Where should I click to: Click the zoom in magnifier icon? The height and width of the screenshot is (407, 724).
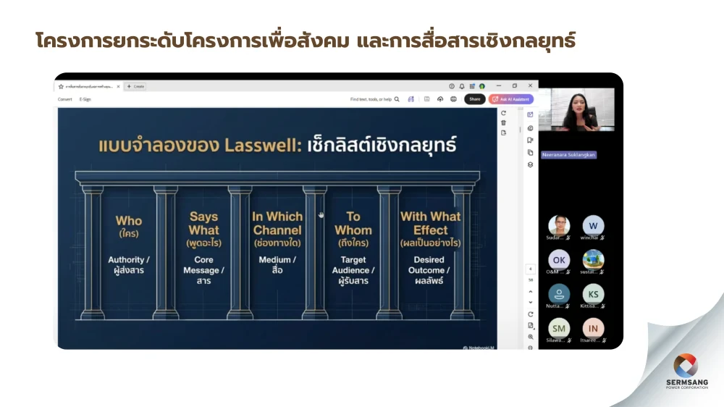[x=531, y=337]
